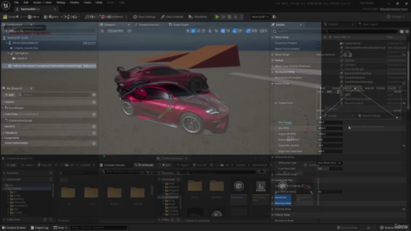Open the Output Log from status bar
The height and width of the screenshot is (231, 411).
click(40, 228)
